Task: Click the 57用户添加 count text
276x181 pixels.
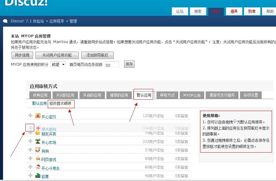Action: pos(154,150)
